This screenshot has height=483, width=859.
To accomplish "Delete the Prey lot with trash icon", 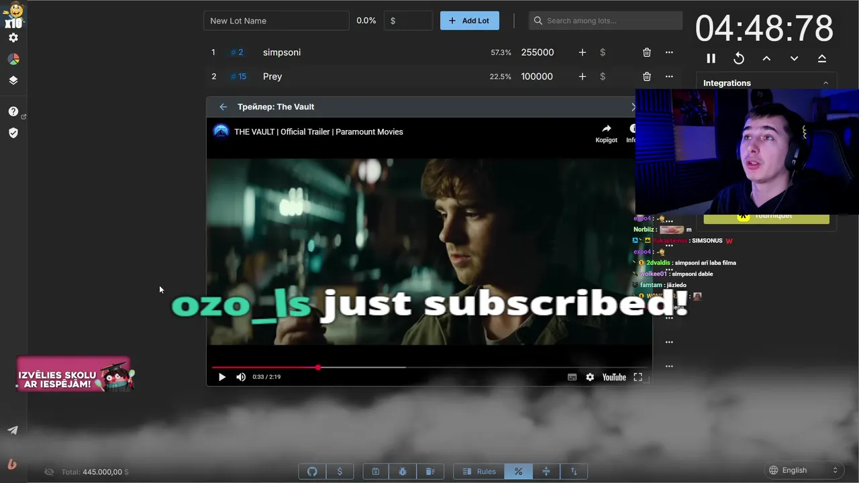I will (647, 76).
